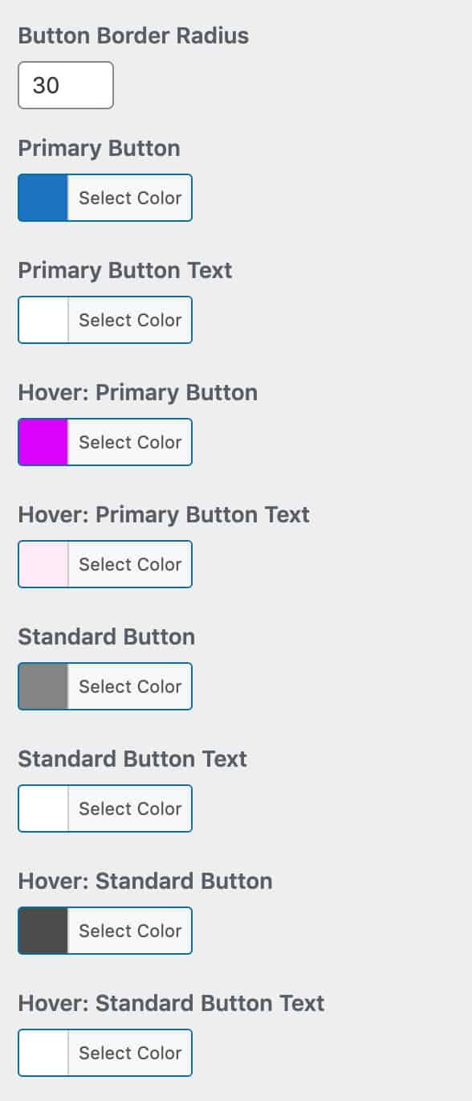
Task: Click the Hover: Standard Button Text swatch
Action: point(42,1052)
